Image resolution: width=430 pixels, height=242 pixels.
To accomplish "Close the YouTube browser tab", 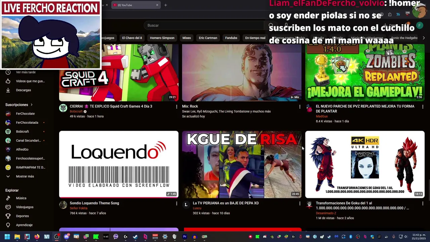I will click(x=157, y=5).
